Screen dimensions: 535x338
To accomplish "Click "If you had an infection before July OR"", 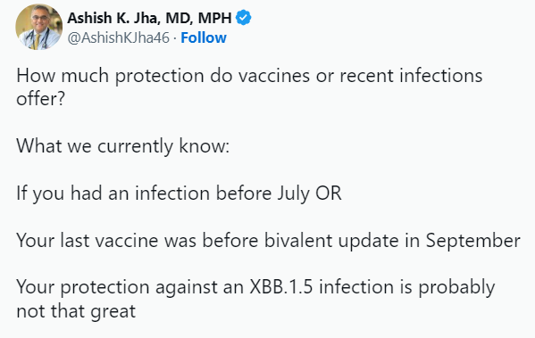I will [179, 194].
